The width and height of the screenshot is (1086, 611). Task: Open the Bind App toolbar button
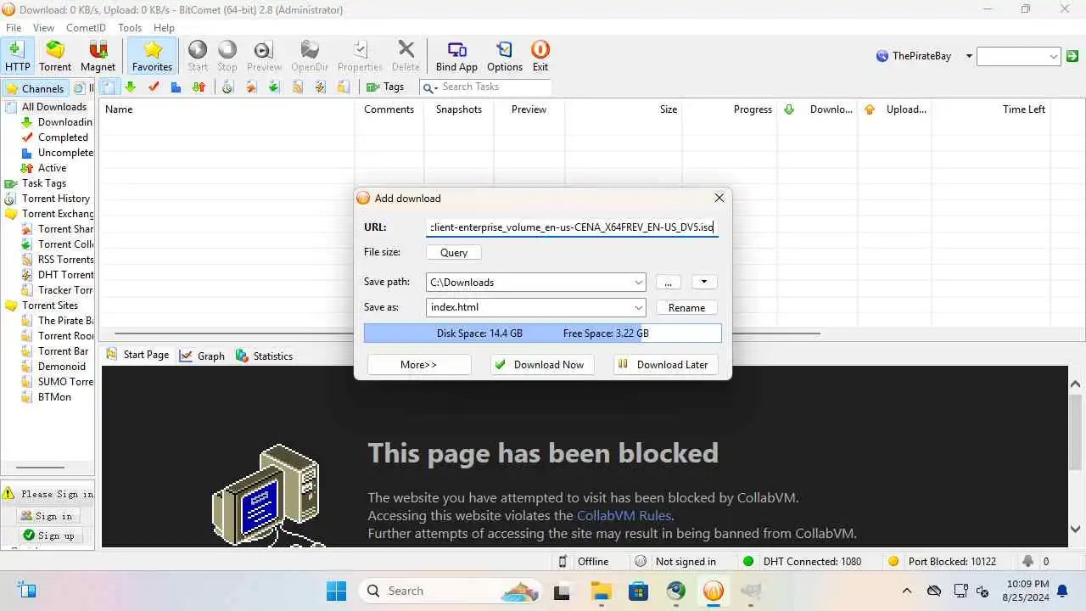pyautogui.click(x=456, y=56)
